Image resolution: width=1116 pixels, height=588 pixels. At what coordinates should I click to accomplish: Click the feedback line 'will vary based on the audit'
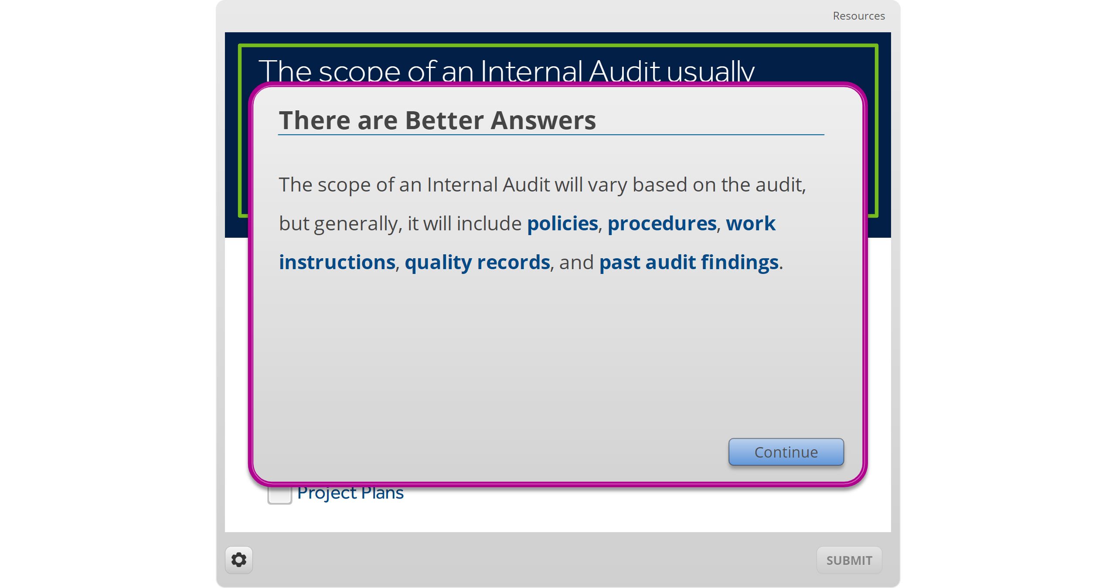click(542, 185)
